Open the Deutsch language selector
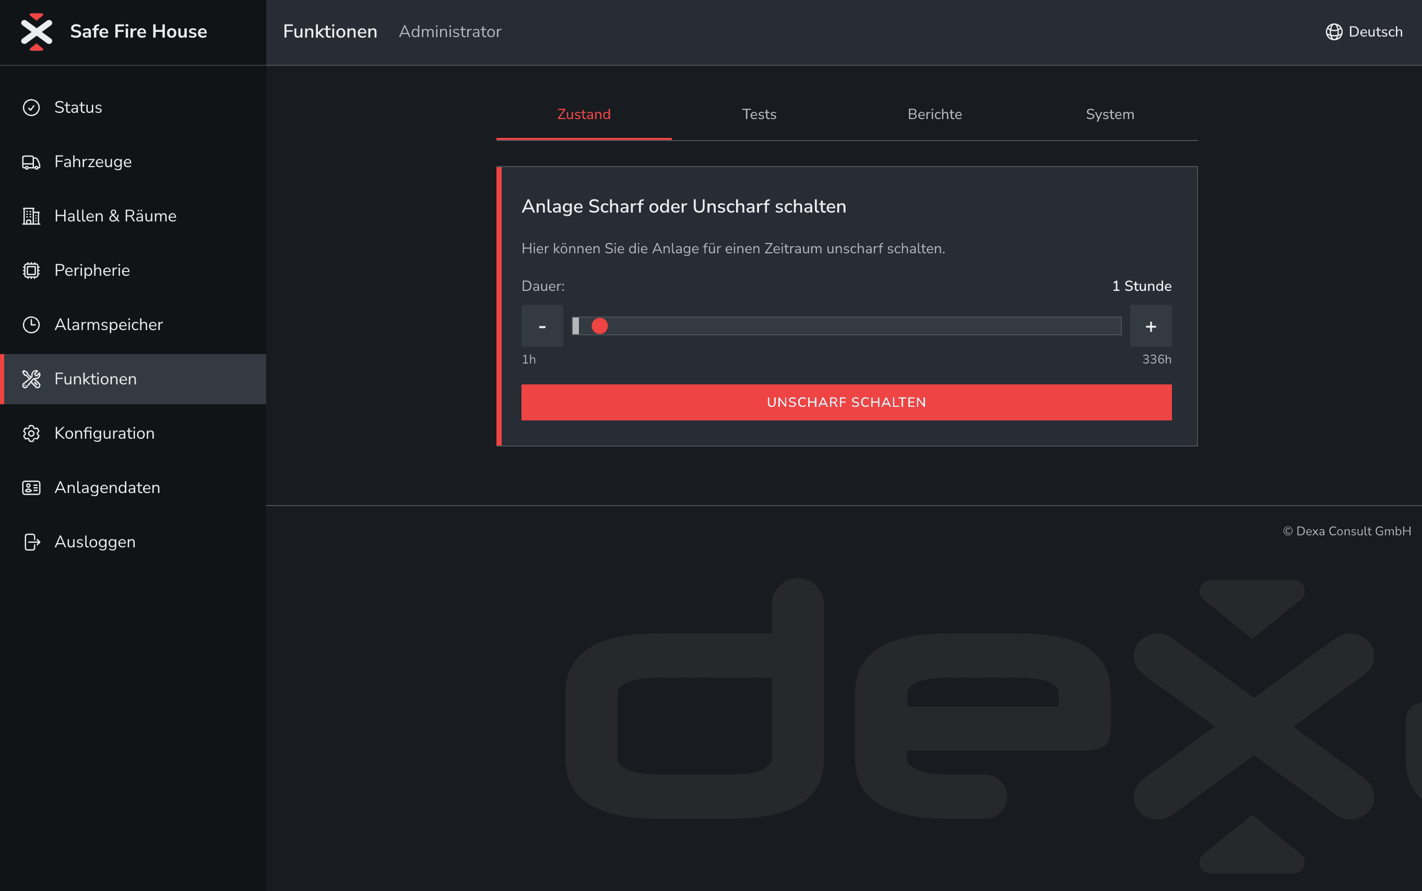The image size is (1422, 891). (1364, 32)
